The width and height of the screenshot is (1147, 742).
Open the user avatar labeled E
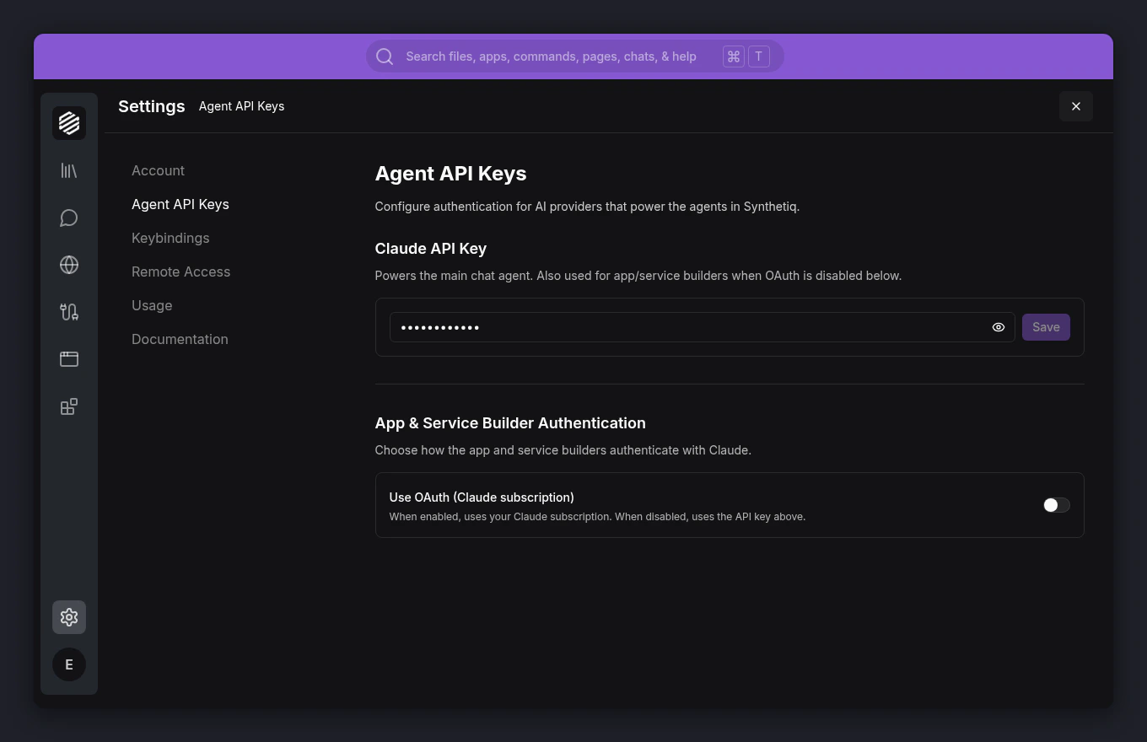click(x=69, y=664)
